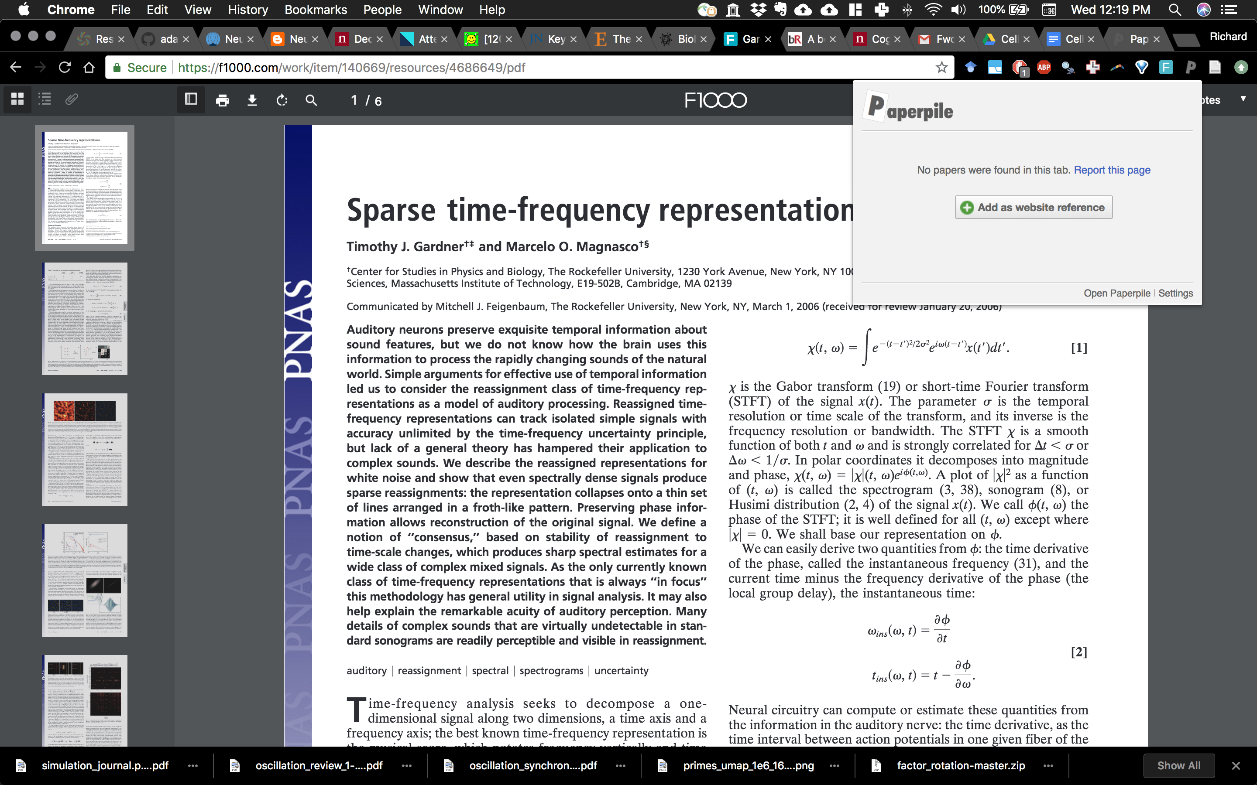Open Spotlight search in menu bar

click(x=1175, y=10)
